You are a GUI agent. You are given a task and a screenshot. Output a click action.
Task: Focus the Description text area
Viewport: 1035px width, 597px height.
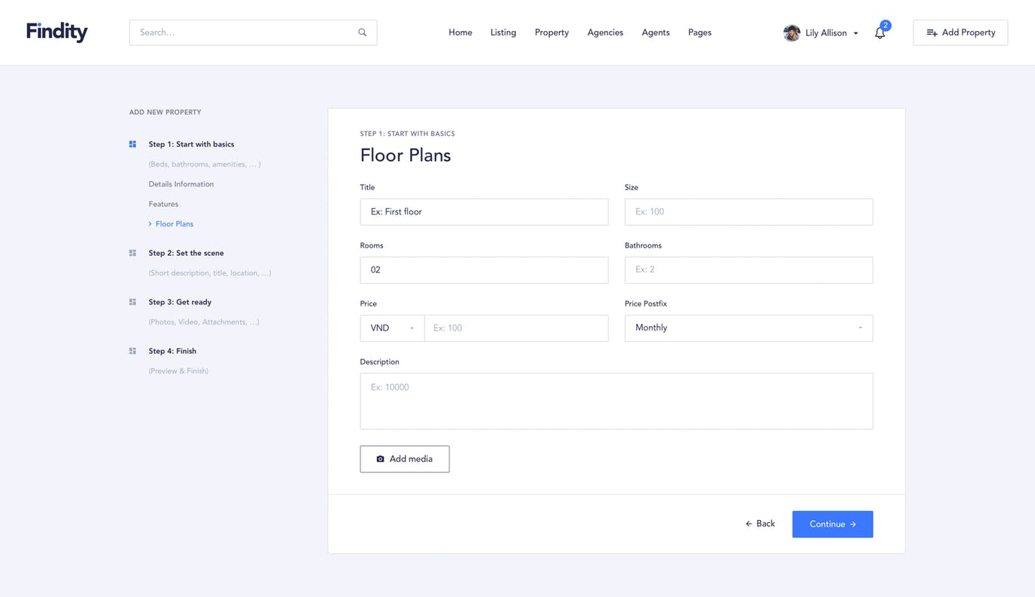[616, 401]
